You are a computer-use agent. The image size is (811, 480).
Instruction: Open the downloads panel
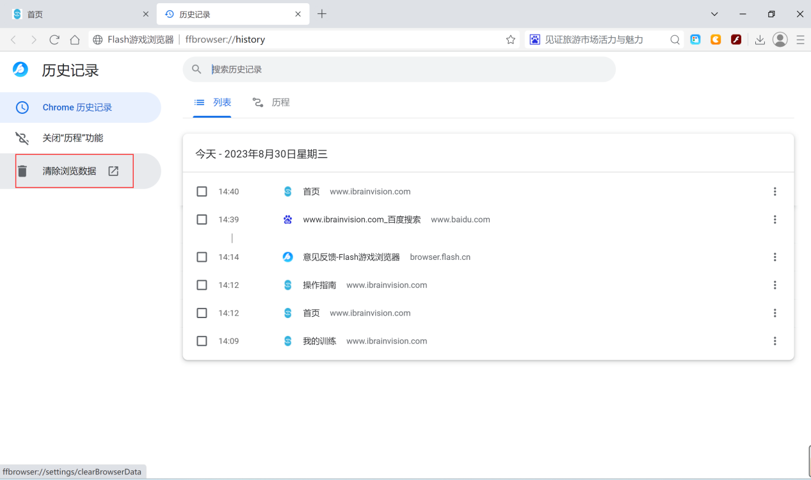(x=760, y=40)
